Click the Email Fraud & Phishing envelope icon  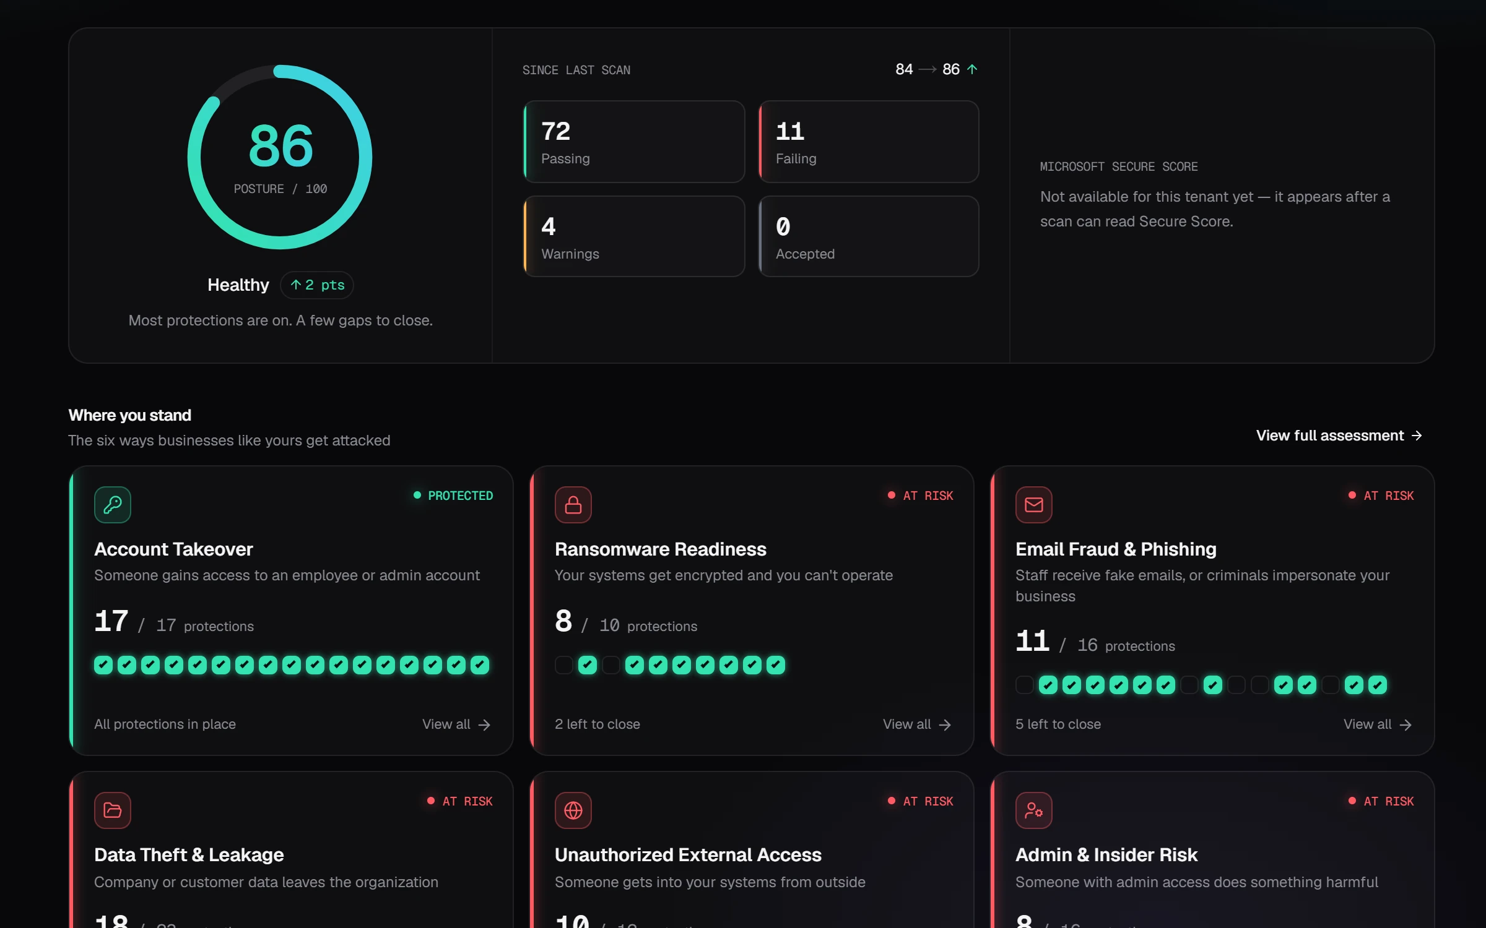point(1033,505)
